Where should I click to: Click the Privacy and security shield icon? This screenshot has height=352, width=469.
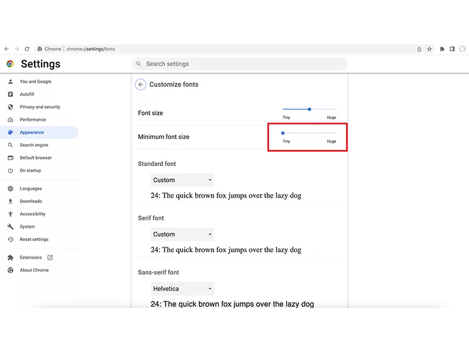[11, 107]
